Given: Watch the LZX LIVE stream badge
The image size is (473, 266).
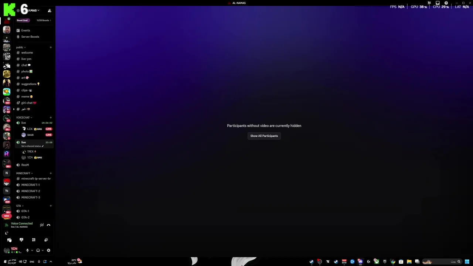Looking at the screenshot, I should click(x=48, y=129).
